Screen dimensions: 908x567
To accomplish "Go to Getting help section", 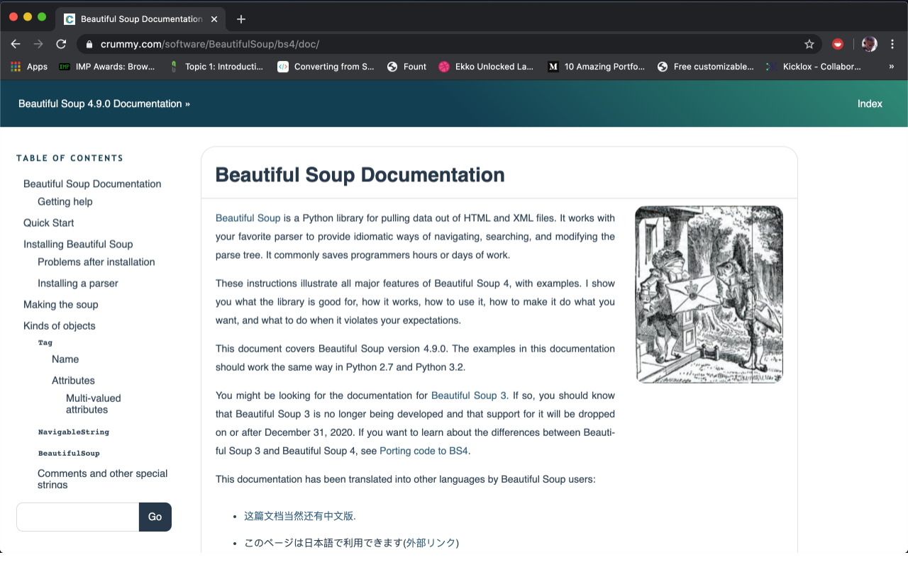I will click(65, 201).
